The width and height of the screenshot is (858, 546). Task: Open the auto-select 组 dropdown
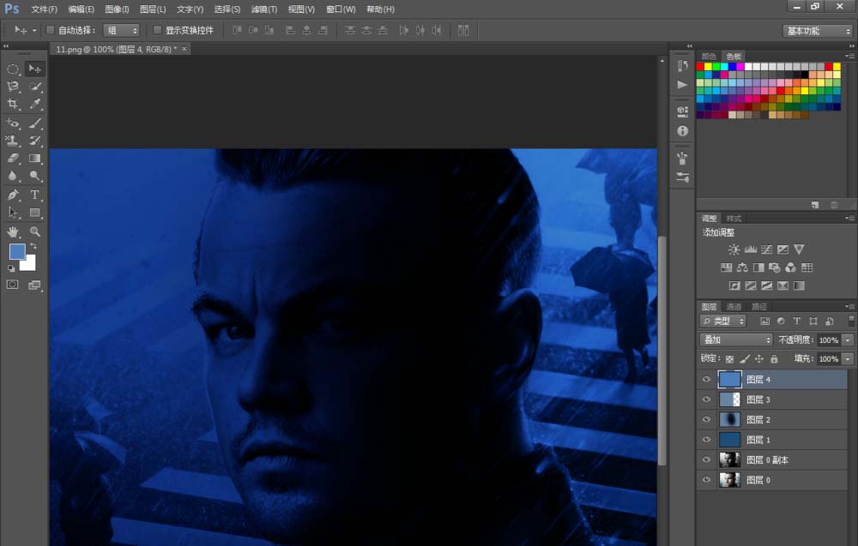point(122,31)
